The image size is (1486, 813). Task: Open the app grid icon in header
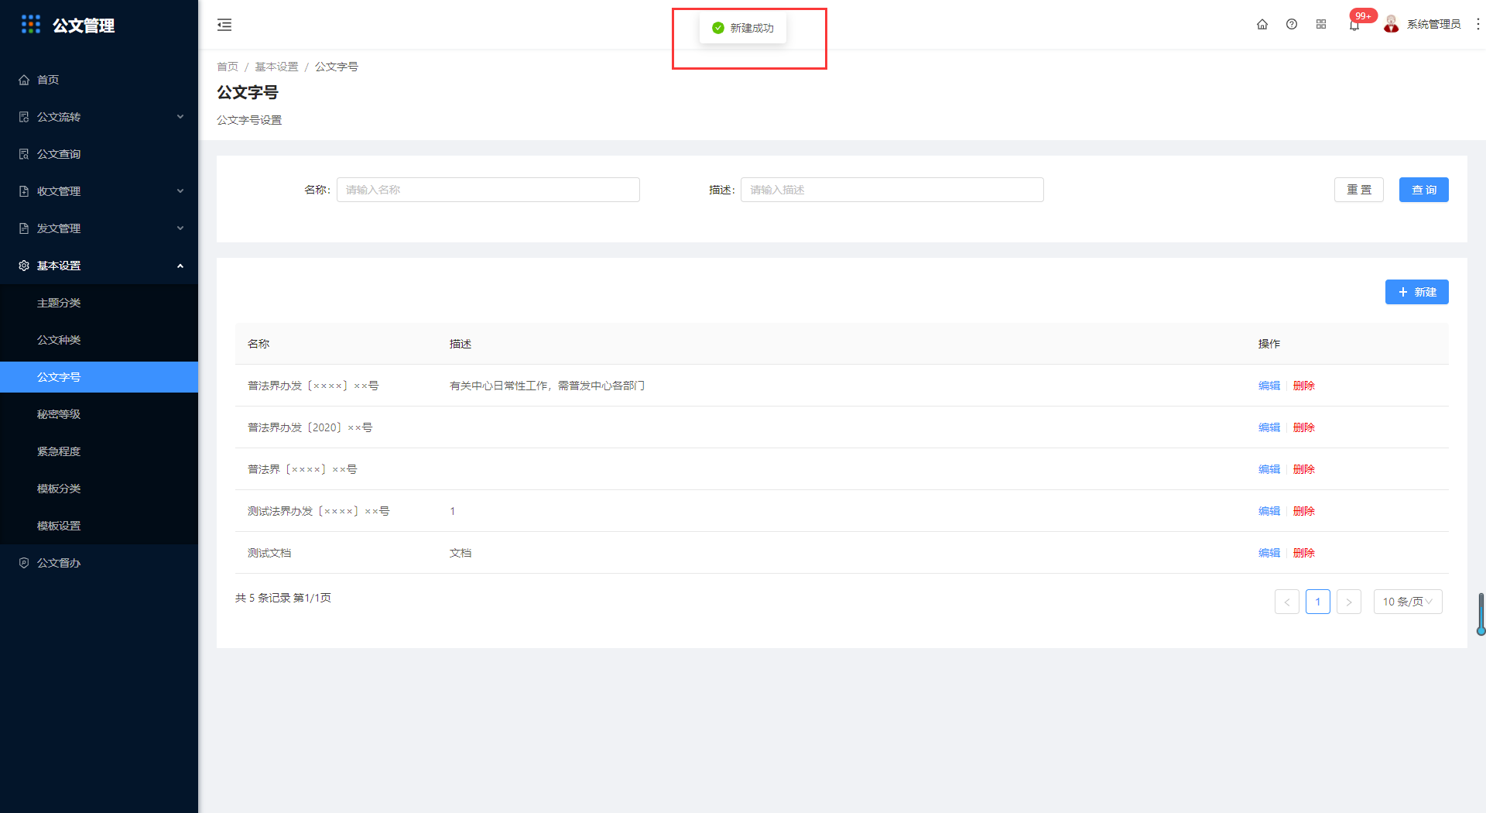click(x=1321, y=25)
